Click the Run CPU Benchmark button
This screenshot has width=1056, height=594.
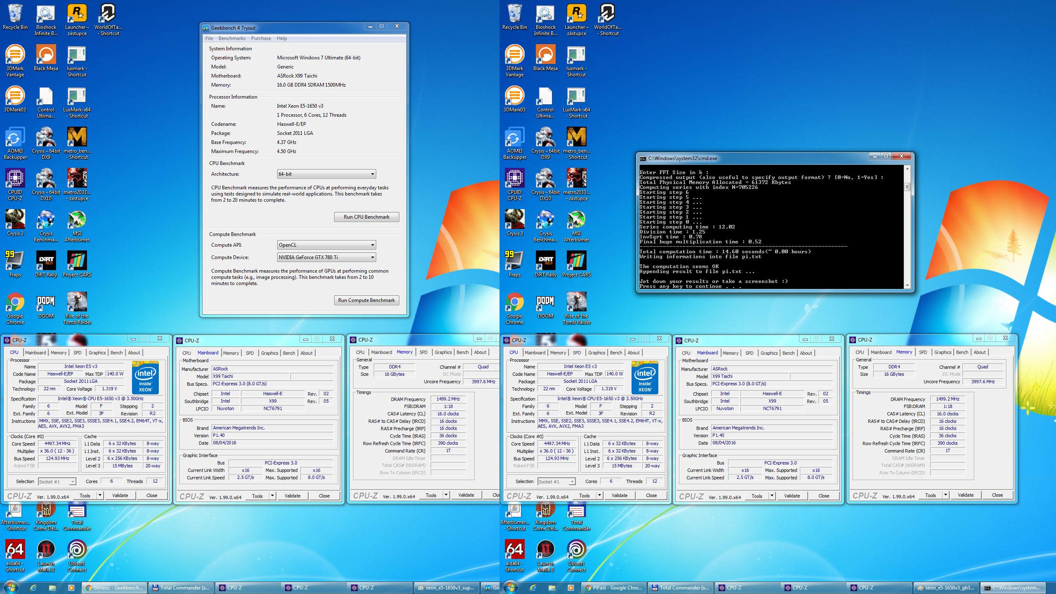(366, 217)
